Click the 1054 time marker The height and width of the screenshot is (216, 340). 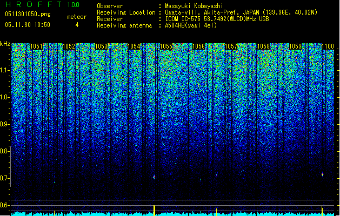(x=134, y=46)
